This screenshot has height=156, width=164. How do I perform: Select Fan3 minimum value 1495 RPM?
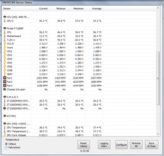coord(60,86)
